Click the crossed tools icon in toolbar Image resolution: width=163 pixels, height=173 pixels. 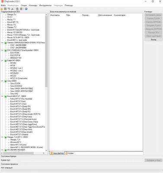(x=13, y=9)
